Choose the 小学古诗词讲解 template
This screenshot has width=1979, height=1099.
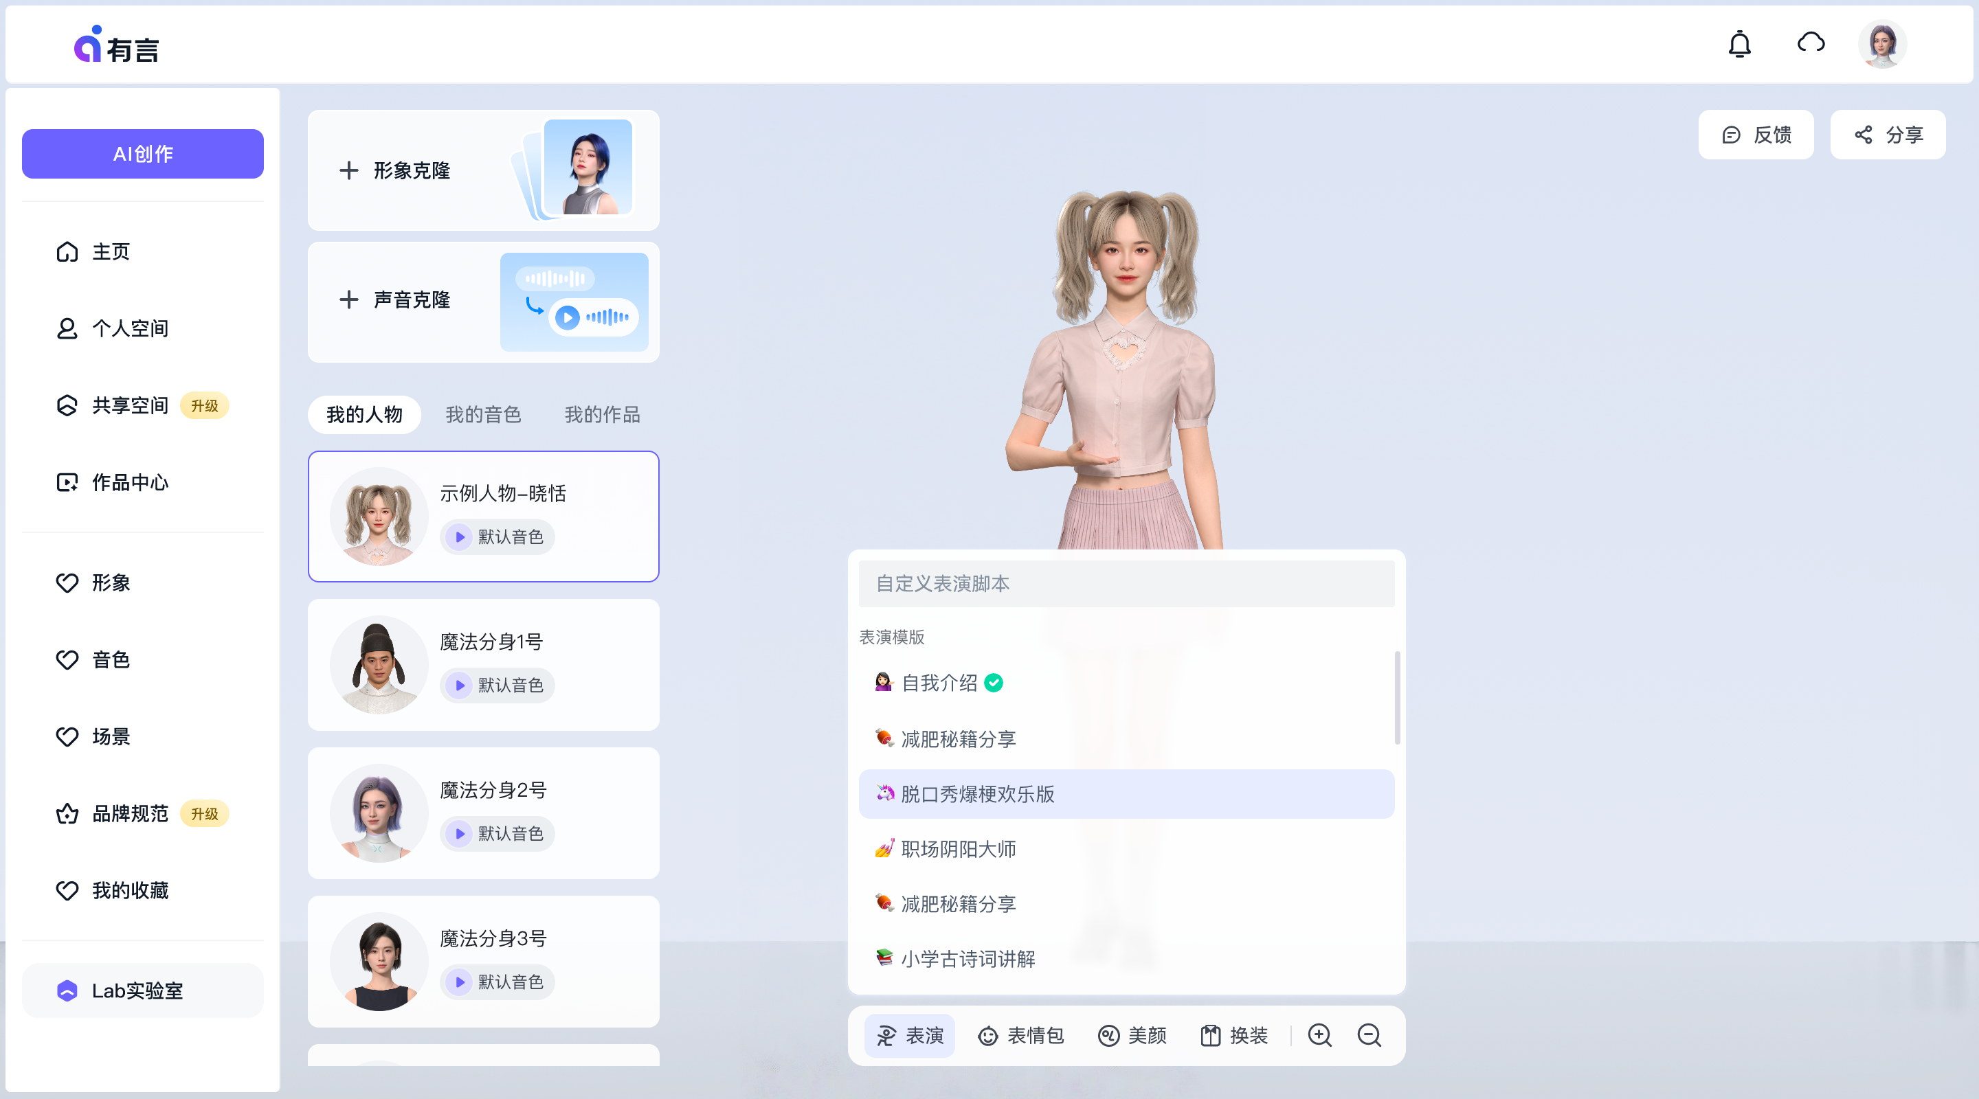click(968, 958)
